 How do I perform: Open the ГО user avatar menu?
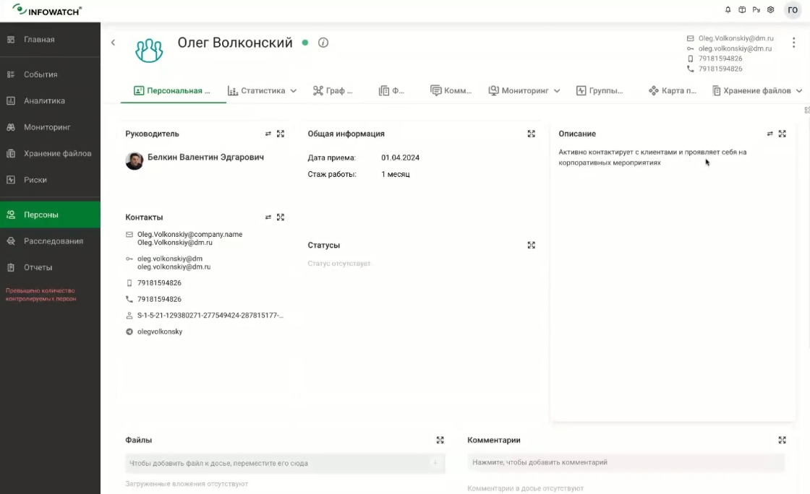coord(793,10)
